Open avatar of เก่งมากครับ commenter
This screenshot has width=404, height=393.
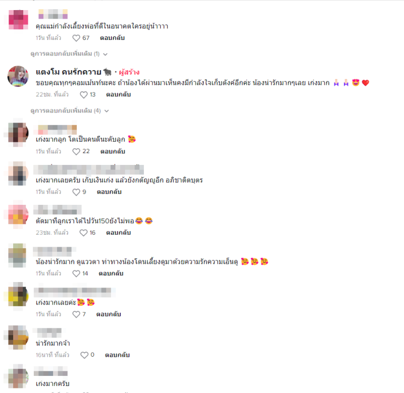[x=18, y=376]
